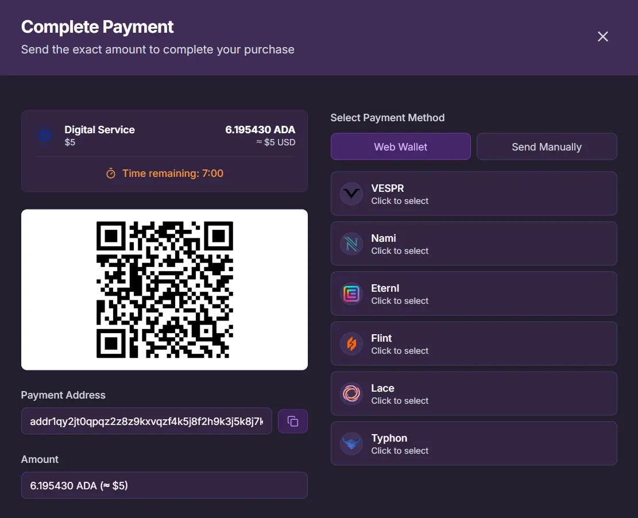Screen dimensions: 638x518
Task: Click the orange timer clock icon
Action: [x=111, y=173]
